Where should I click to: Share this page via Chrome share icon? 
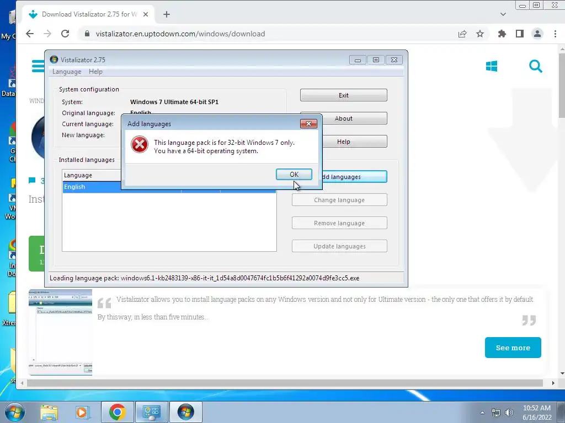point(462,34)
